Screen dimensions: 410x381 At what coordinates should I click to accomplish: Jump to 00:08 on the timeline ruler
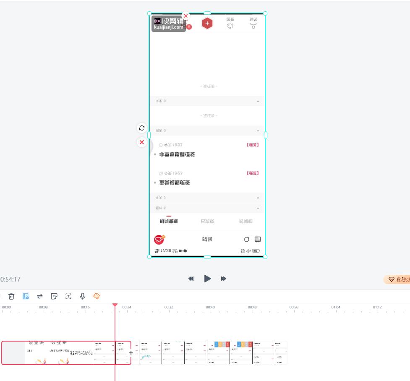click(x=43, y=307)
